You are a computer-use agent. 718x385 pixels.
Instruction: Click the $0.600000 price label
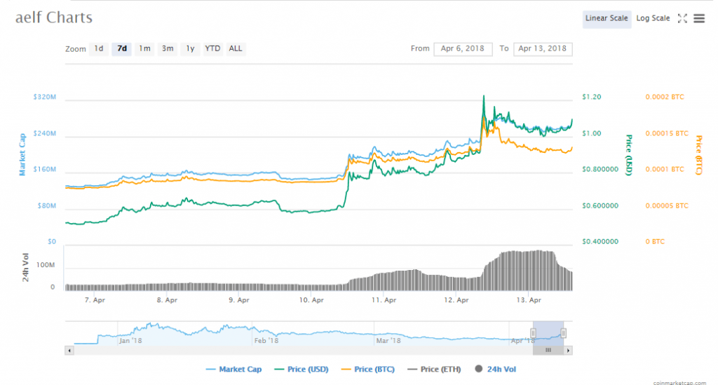[x=600, y=206]
